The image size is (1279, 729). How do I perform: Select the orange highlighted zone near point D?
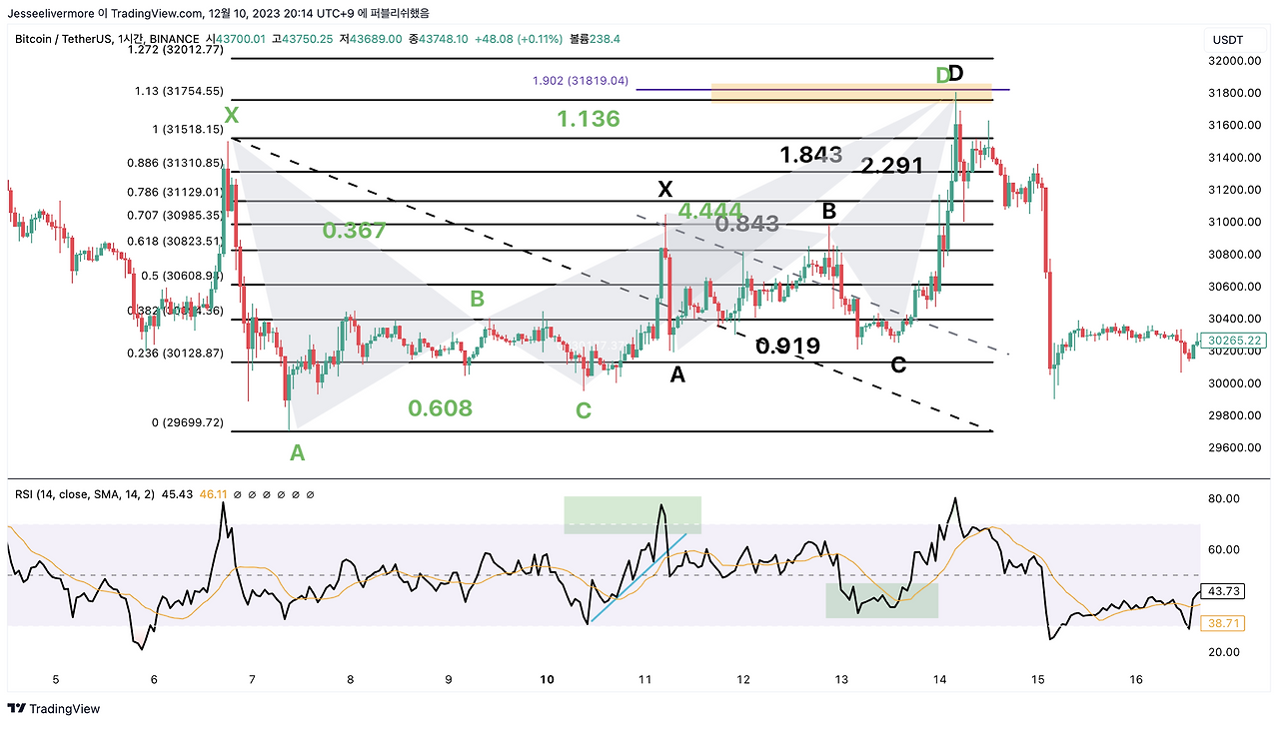pyautogui.click(x=852, y=93)
